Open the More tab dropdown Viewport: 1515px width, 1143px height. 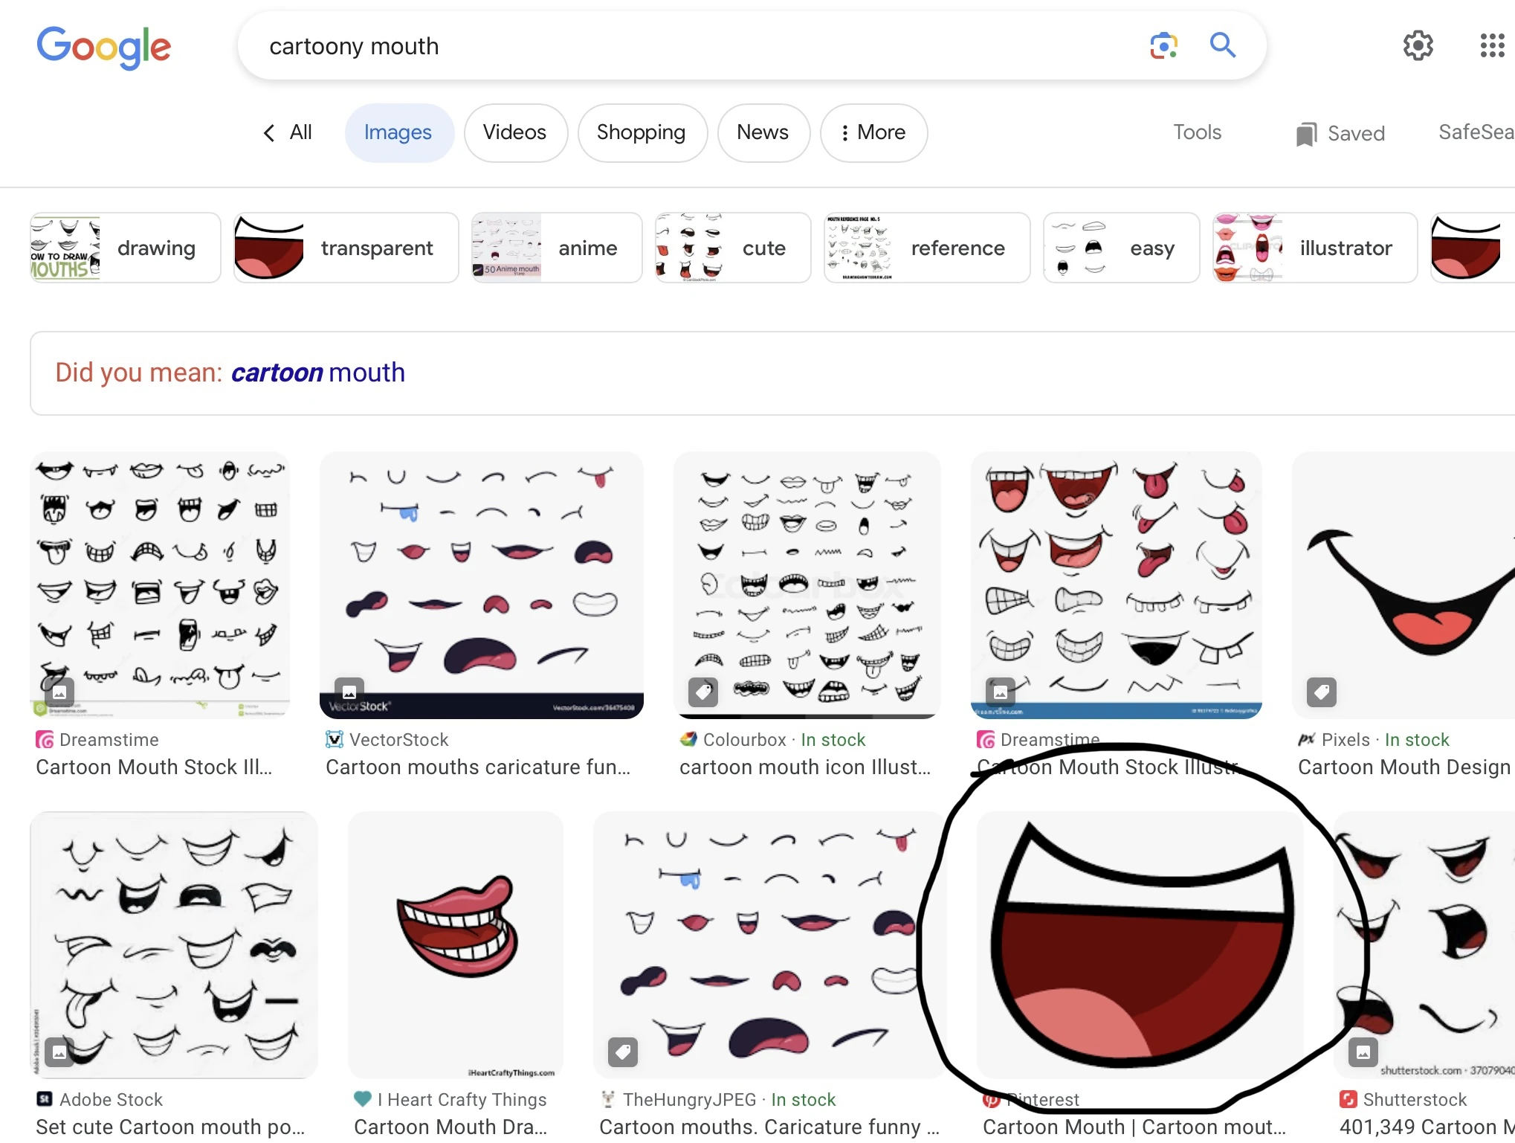click(x=873, y=132)
